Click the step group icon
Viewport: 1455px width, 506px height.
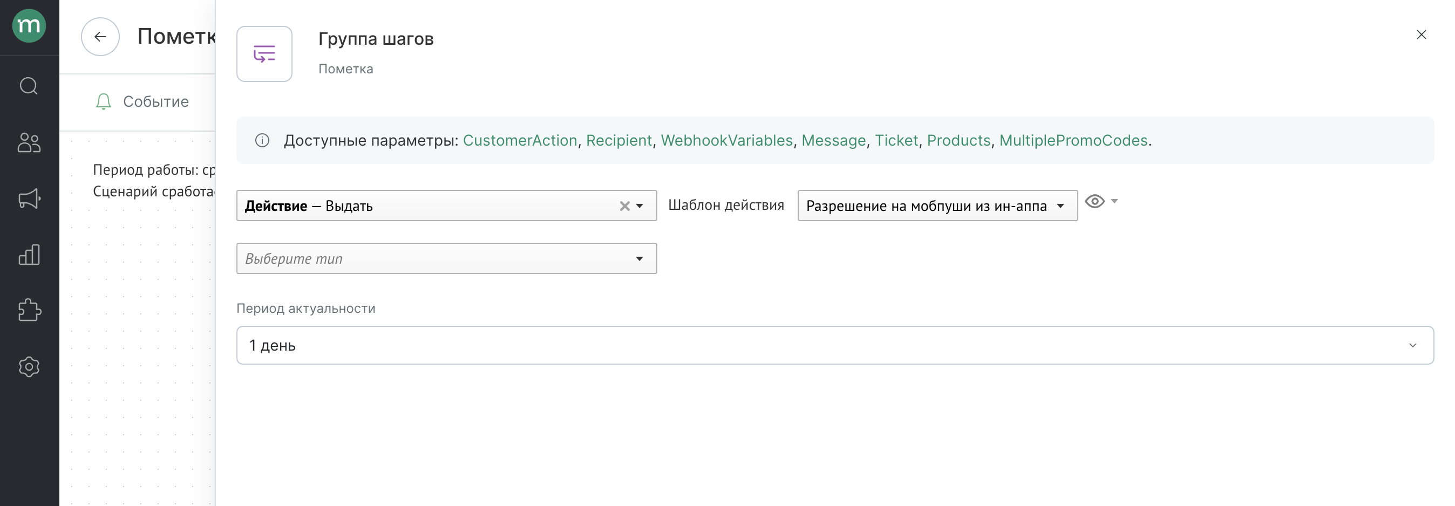coord(264,53)
